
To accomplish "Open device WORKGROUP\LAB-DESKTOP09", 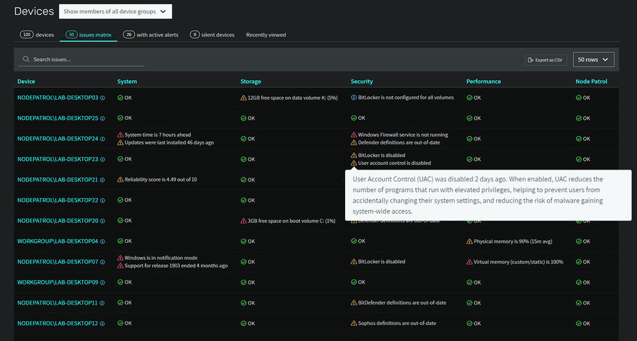I will (x=58, y=282).
